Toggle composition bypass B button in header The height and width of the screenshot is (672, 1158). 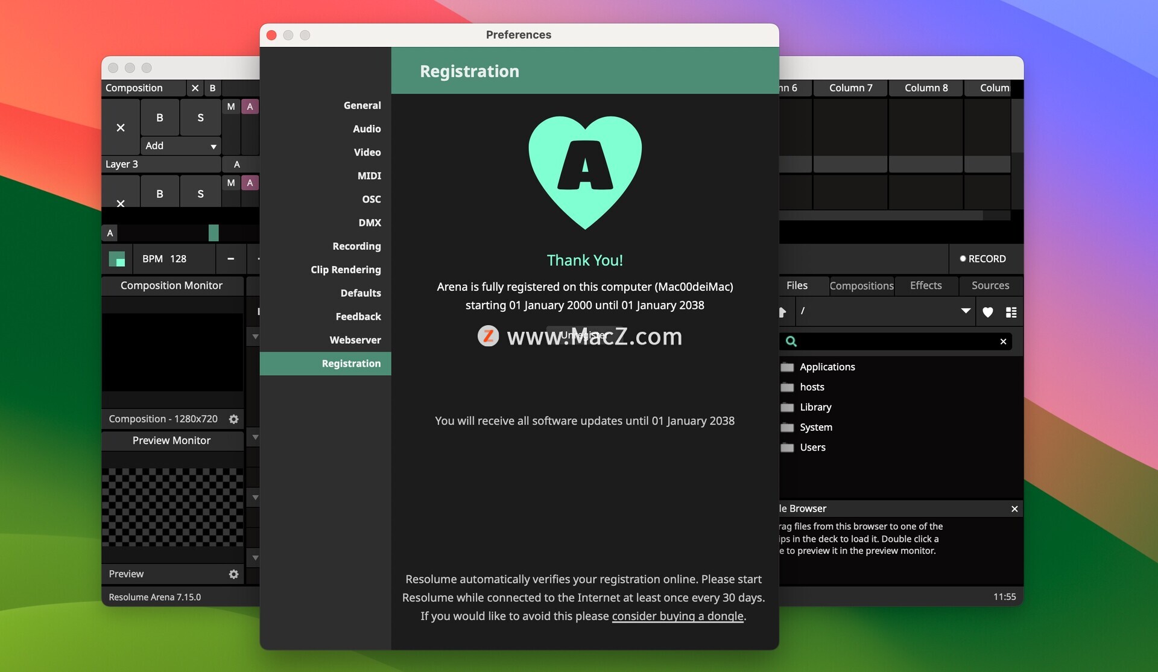pos(212,88)
